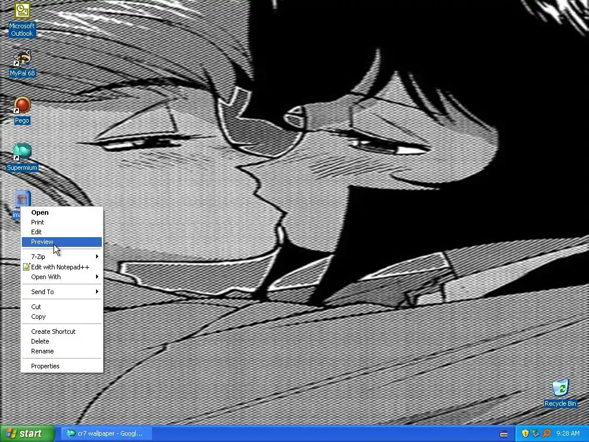Choose Copy from the context menu

coord(62,317)
